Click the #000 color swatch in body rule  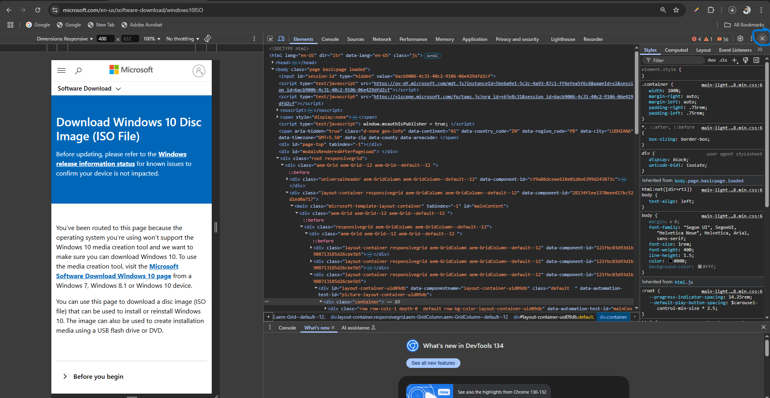[670, 261]
